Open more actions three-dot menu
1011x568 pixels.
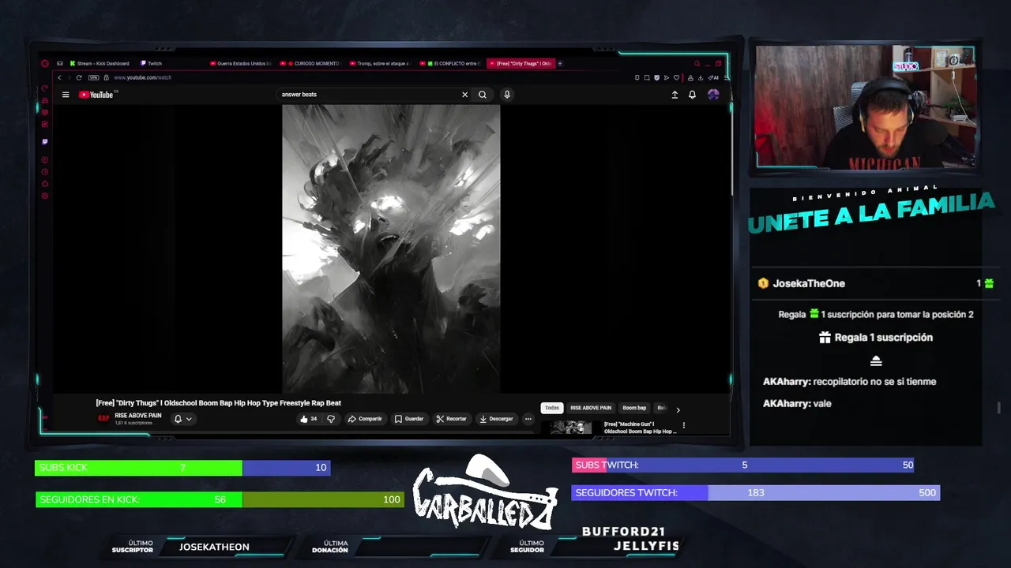click(528, 419)
